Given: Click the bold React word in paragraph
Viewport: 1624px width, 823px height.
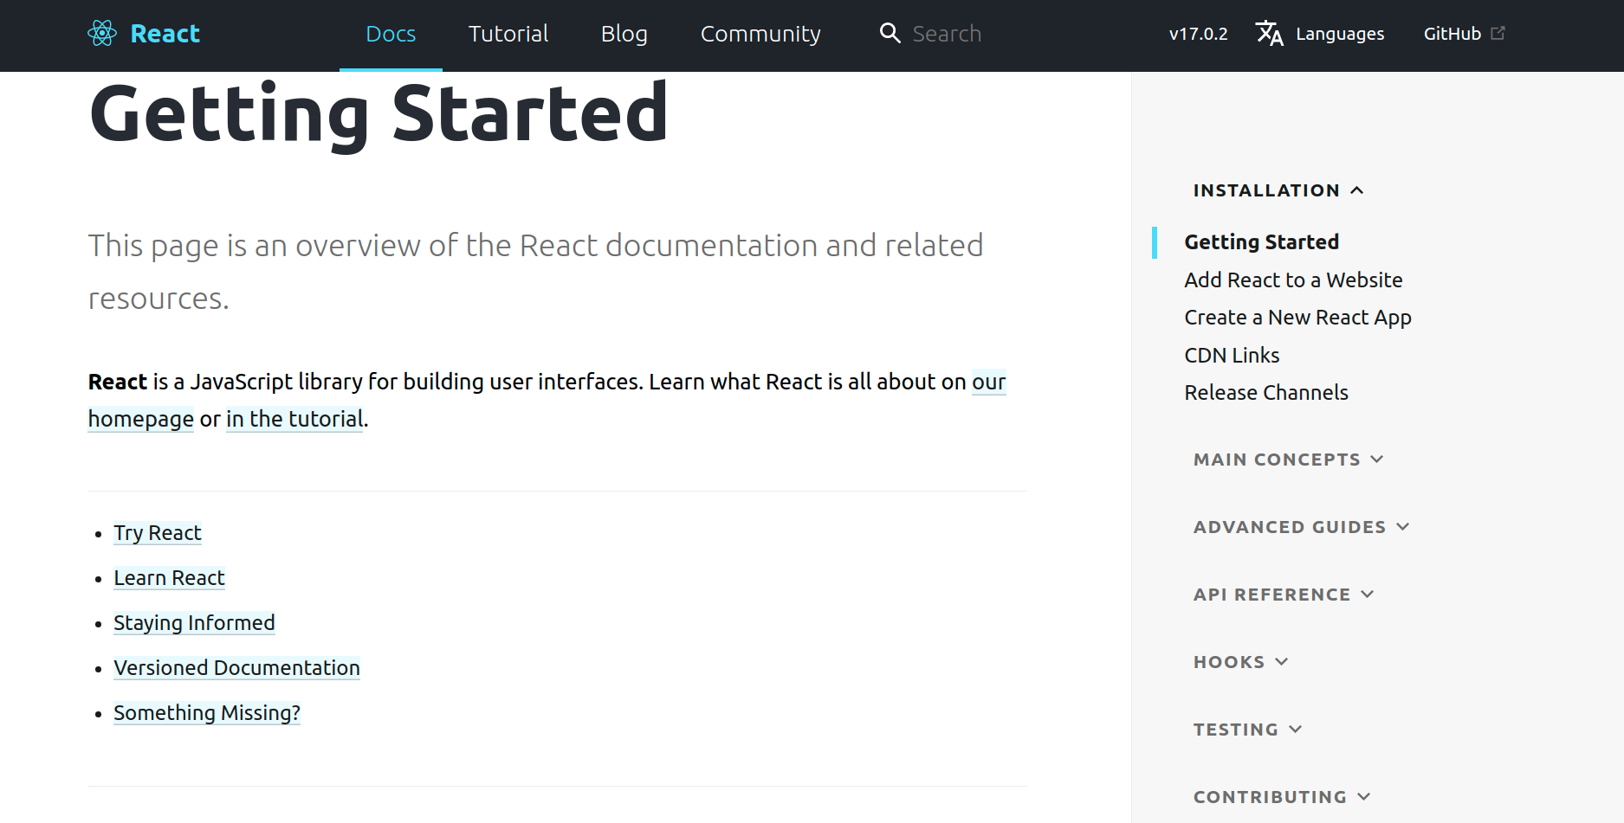Looking at the screenshot, I should pos(118,382).
